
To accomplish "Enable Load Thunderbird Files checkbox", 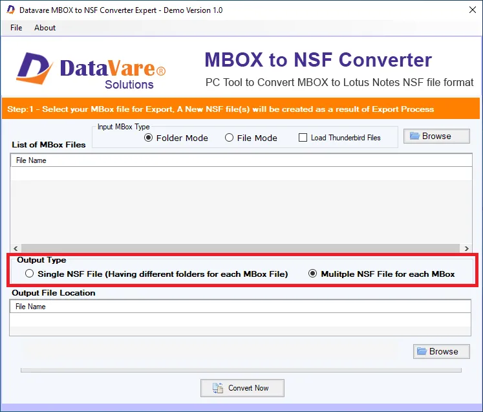I will [303, 137].
